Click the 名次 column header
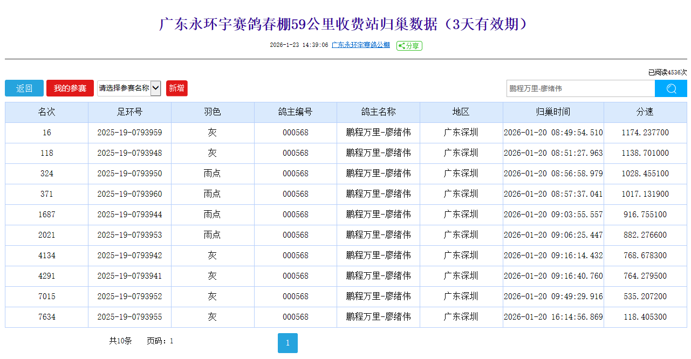Image resolution: width=691 pixels, height=359 pixels. click(x=47, y=112)
